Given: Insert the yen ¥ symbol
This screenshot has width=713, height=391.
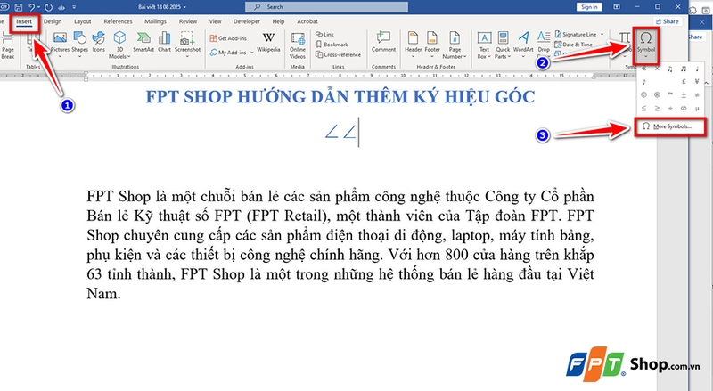Looking at the screenshot, I should pyautogui.click(x=697, y=82).
